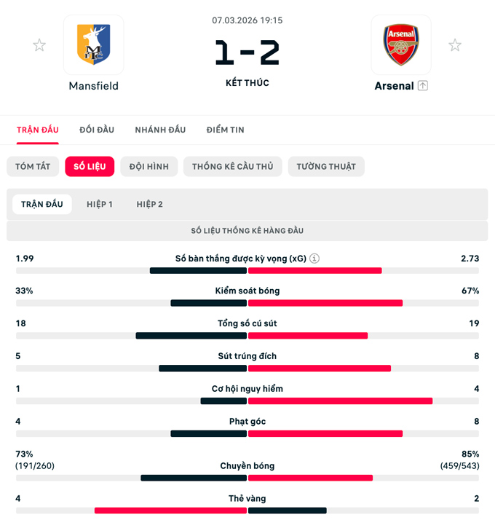This screenshot has width=495, height=528.
Task: Filter stats to Hiệp 1
Action: point(100,204)
